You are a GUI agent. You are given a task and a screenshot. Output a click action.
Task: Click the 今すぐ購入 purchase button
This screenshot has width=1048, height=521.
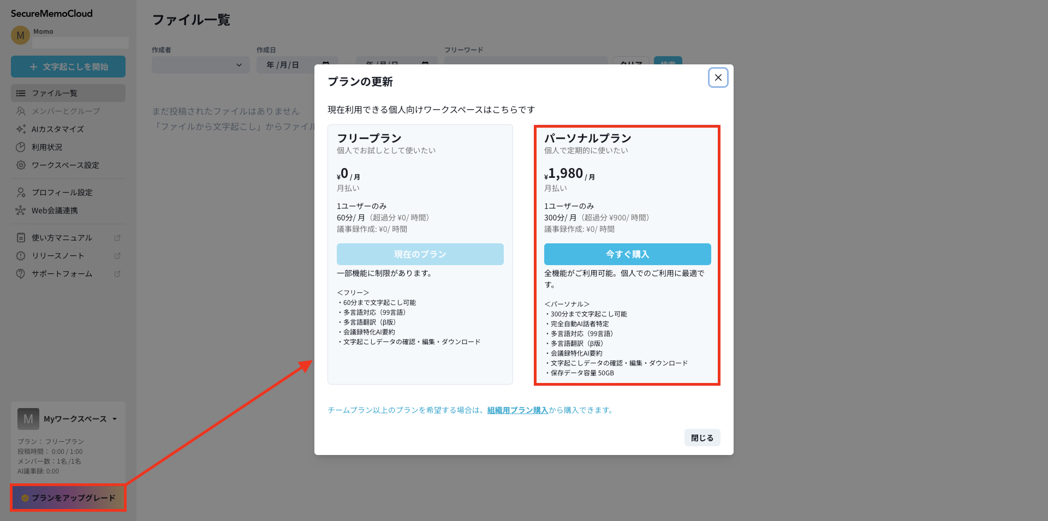[627, 254]
